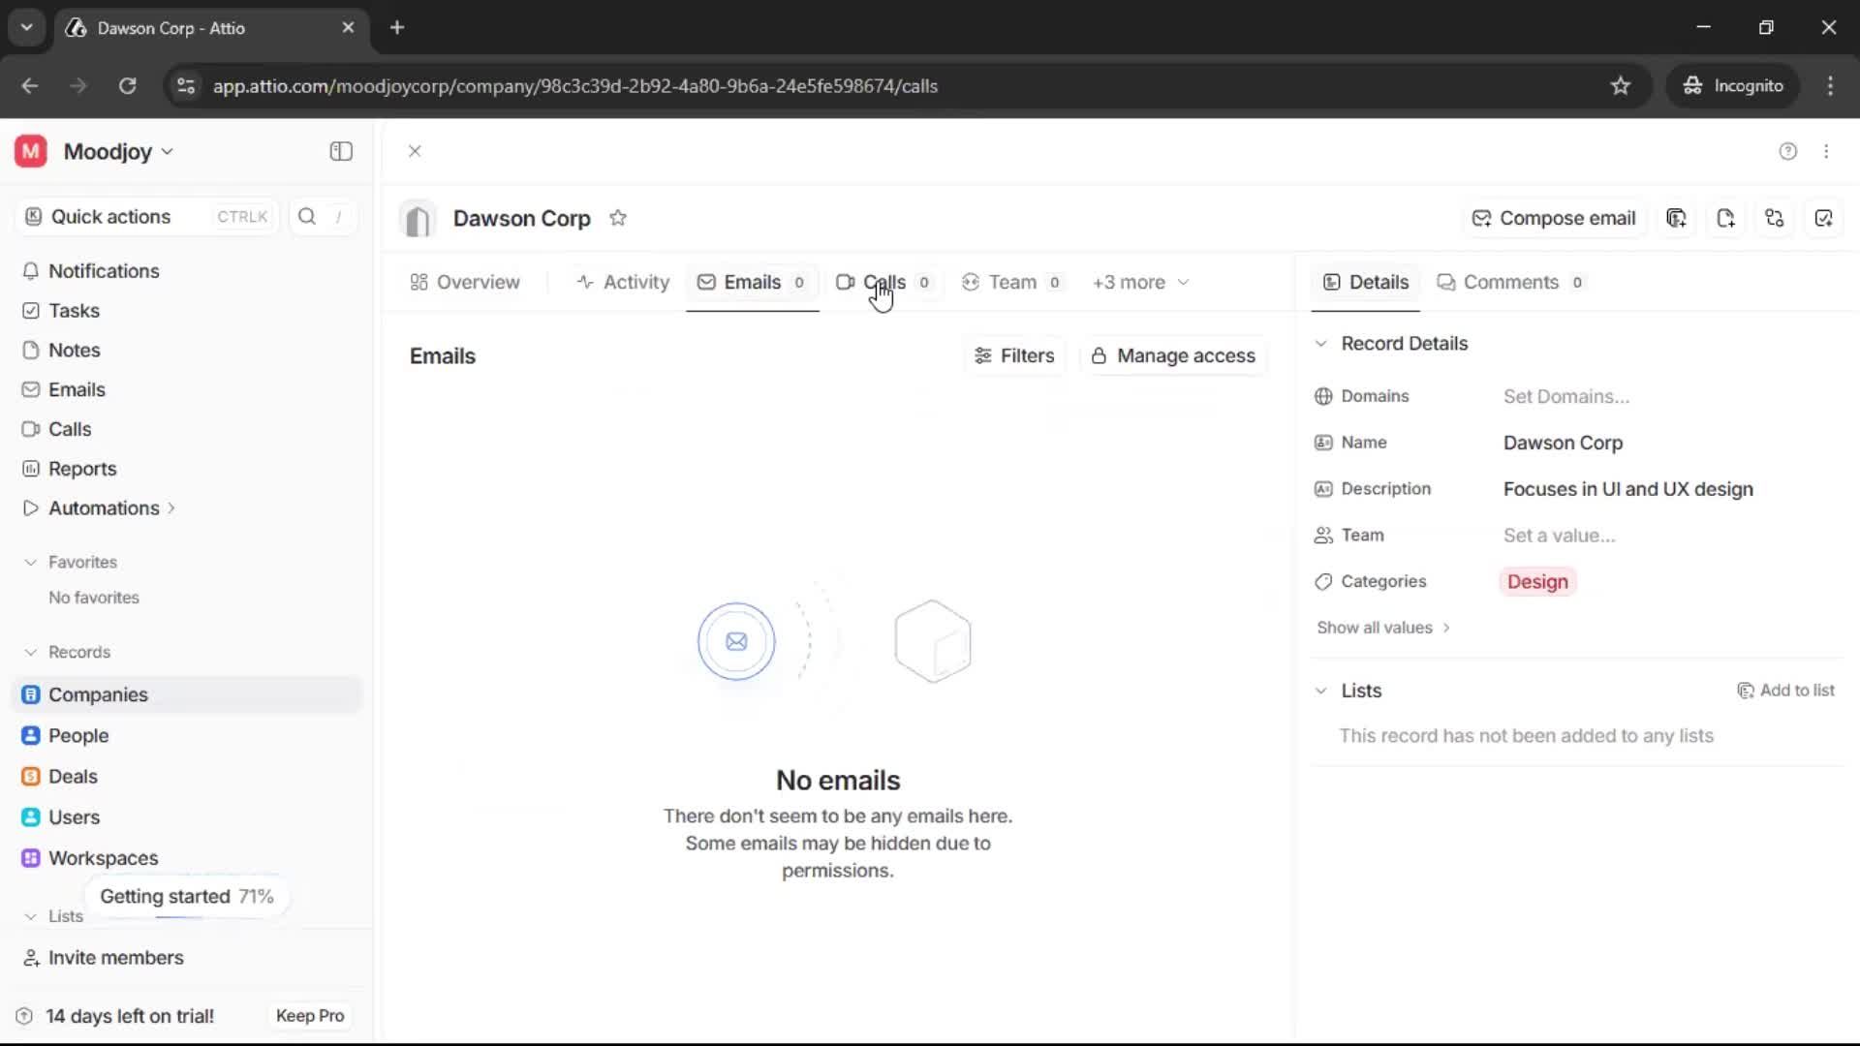
Task: Create a new note for Dawson Corp
Action: click(x=1726, y=218)
